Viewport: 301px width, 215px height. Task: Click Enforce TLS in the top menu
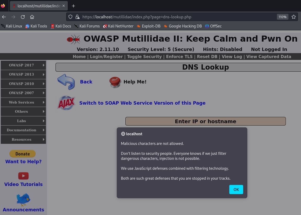tap(179, 56)
